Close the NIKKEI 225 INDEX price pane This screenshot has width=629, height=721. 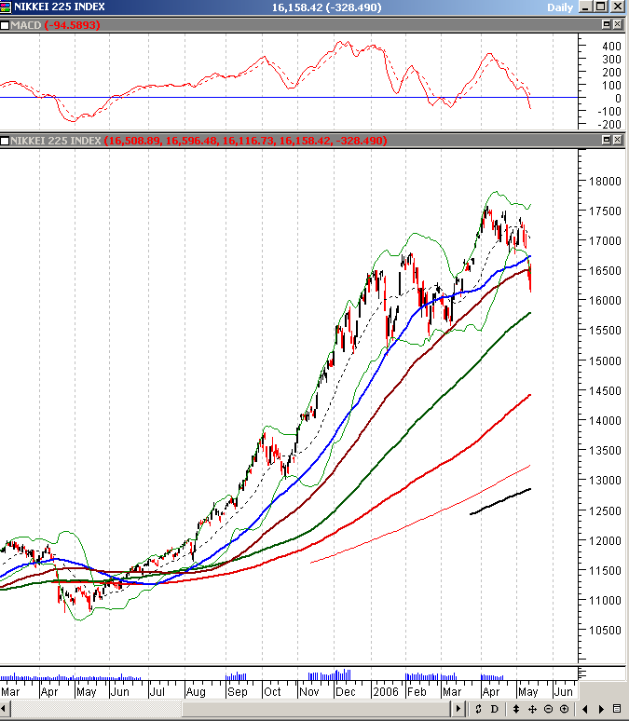618,140
